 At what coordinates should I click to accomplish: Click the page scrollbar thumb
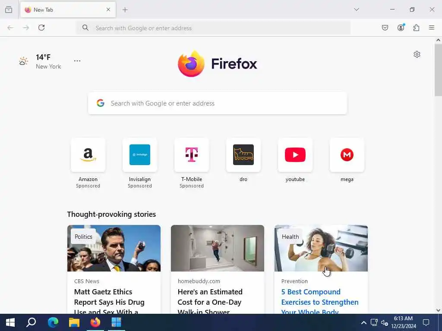pos(438,70)
